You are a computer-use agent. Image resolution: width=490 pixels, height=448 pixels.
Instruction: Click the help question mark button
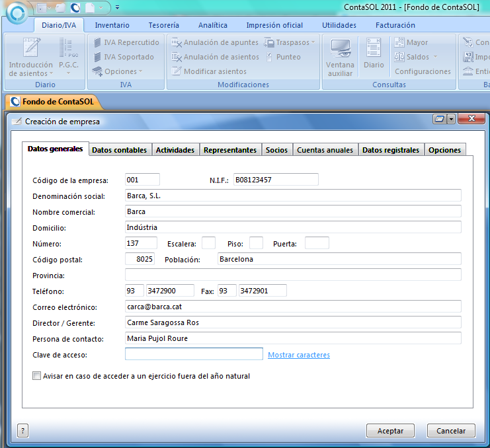click(23, 430)
